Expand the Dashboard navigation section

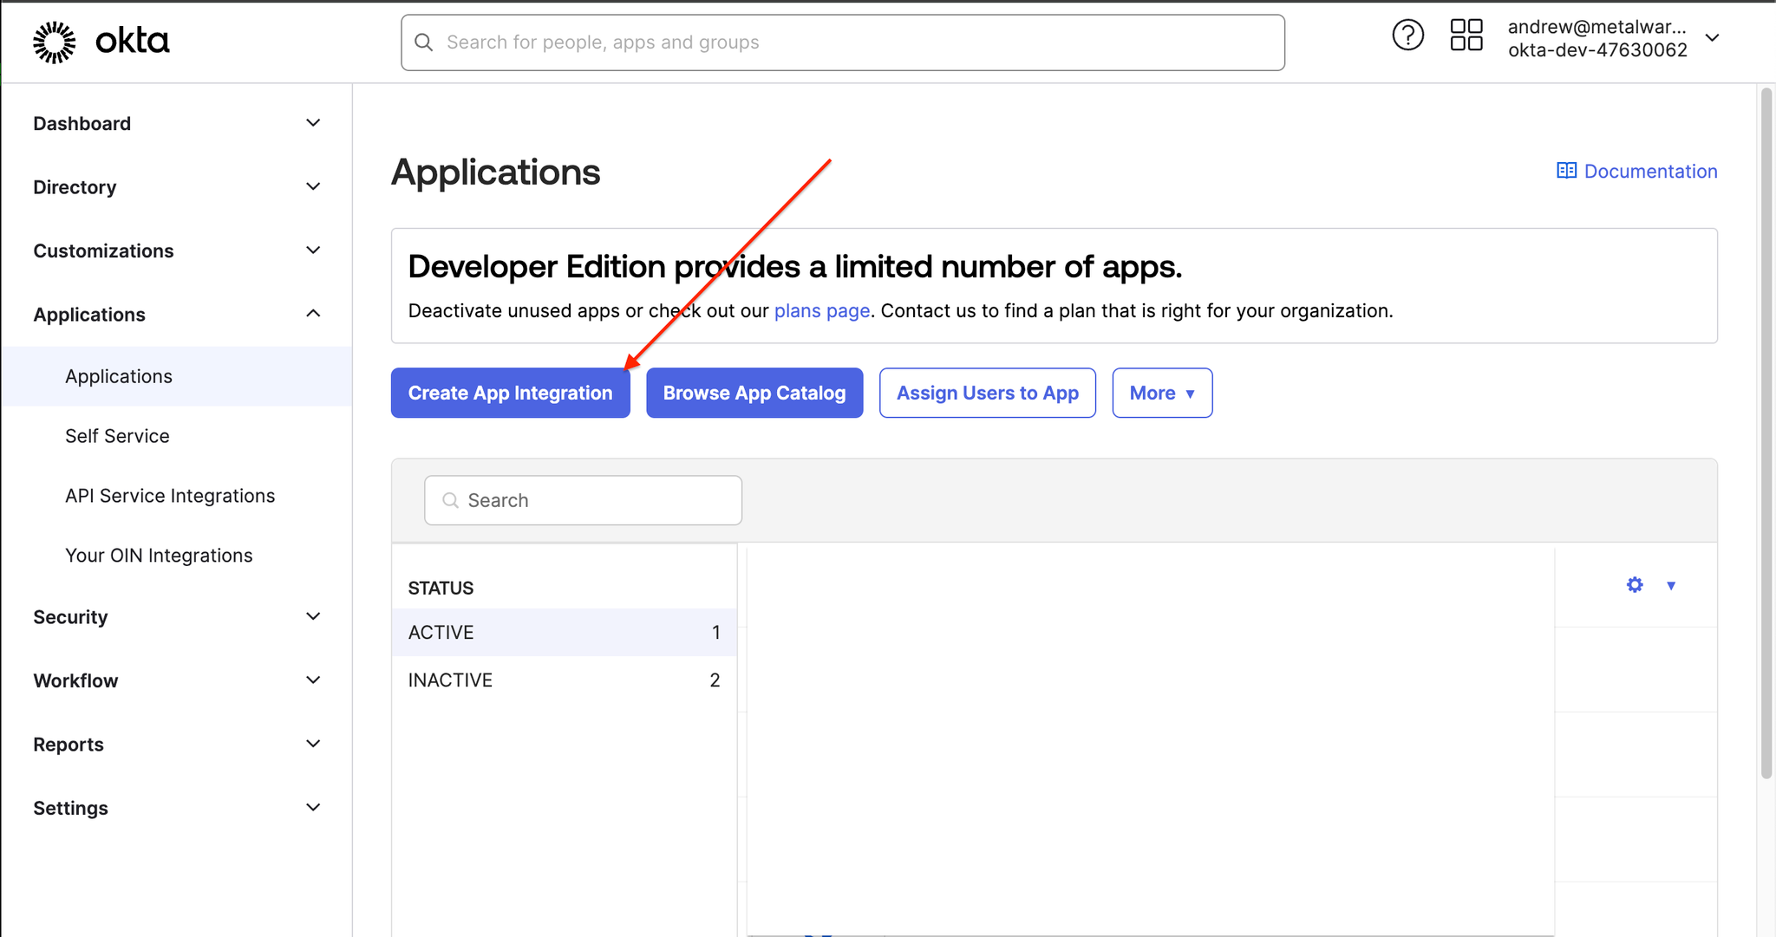pyautogui.click(x=312, y=122)
